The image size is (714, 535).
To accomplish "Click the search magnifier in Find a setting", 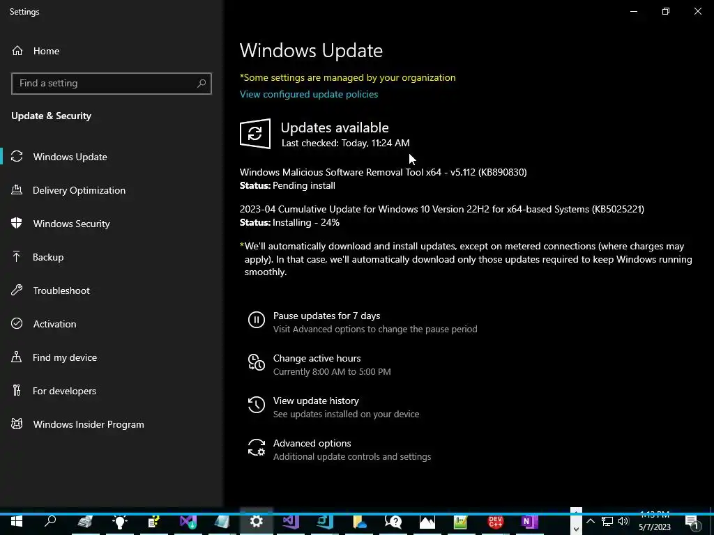I will [x=202, y=84].
